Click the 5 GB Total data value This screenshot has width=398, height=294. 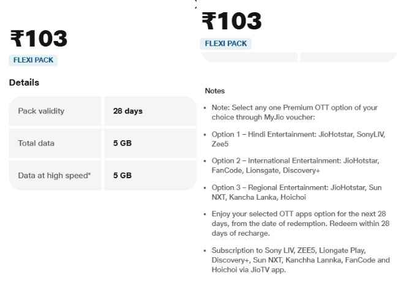tap(122, 143)
